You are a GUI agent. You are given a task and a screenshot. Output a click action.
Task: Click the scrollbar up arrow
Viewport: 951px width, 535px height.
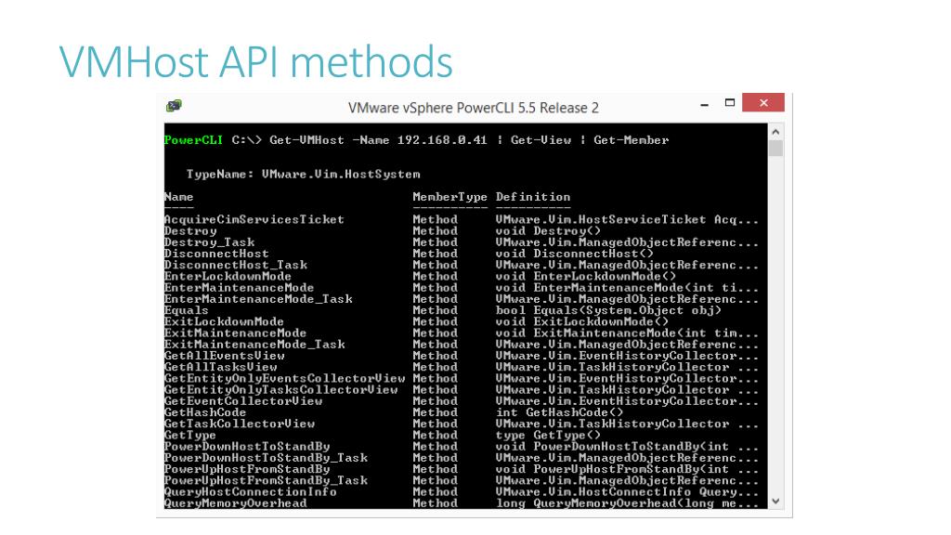click(x=775, y=132)
